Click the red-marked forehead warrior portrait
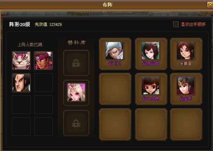This screenshot has width=213, height=151. click(x=21, y=83)
